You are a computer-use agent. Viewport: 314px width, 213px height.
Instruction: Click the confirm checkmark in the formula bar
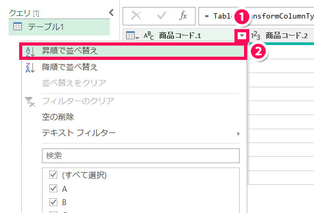(161, 16)
